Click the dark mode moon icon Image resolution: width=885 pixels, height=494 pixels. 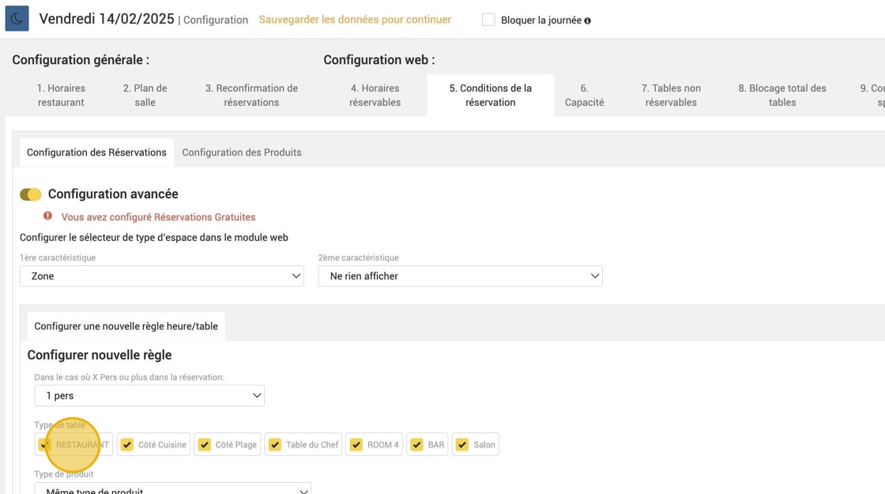pyautogui.click(x=17, y=19)
